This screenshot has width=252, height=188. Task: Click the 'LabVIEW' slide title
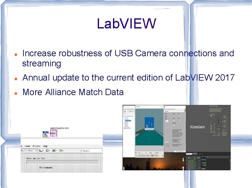(127, 23)
